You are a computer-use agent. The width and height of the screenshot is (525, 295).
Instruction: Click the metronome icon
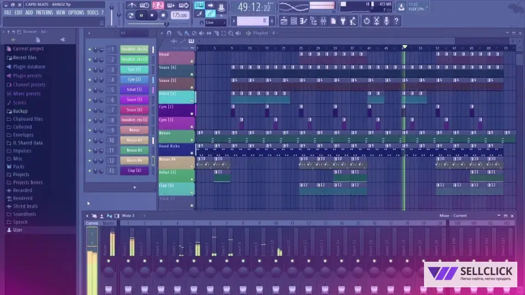tap(133, 6)
